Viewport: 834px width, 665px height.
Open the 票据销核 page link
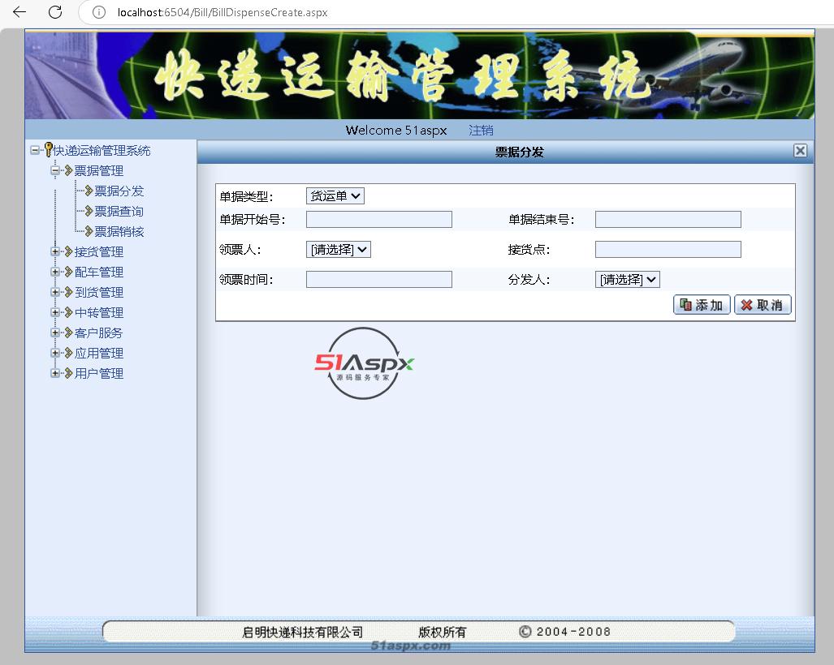click(x=119, y=232)
